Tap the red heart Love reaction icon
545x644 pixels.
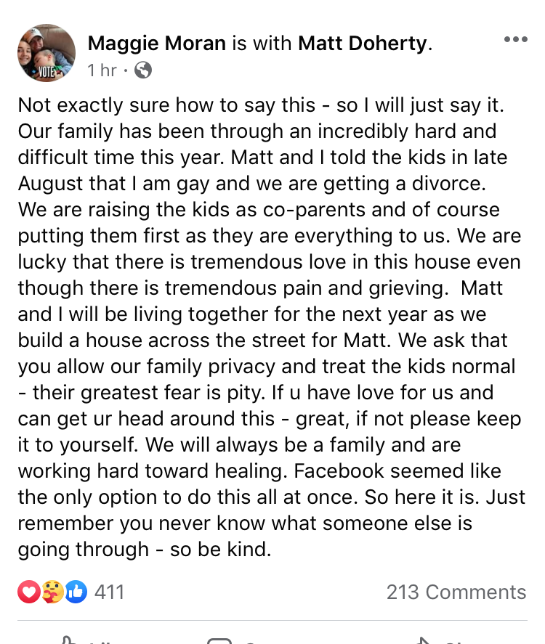(28, 592)
